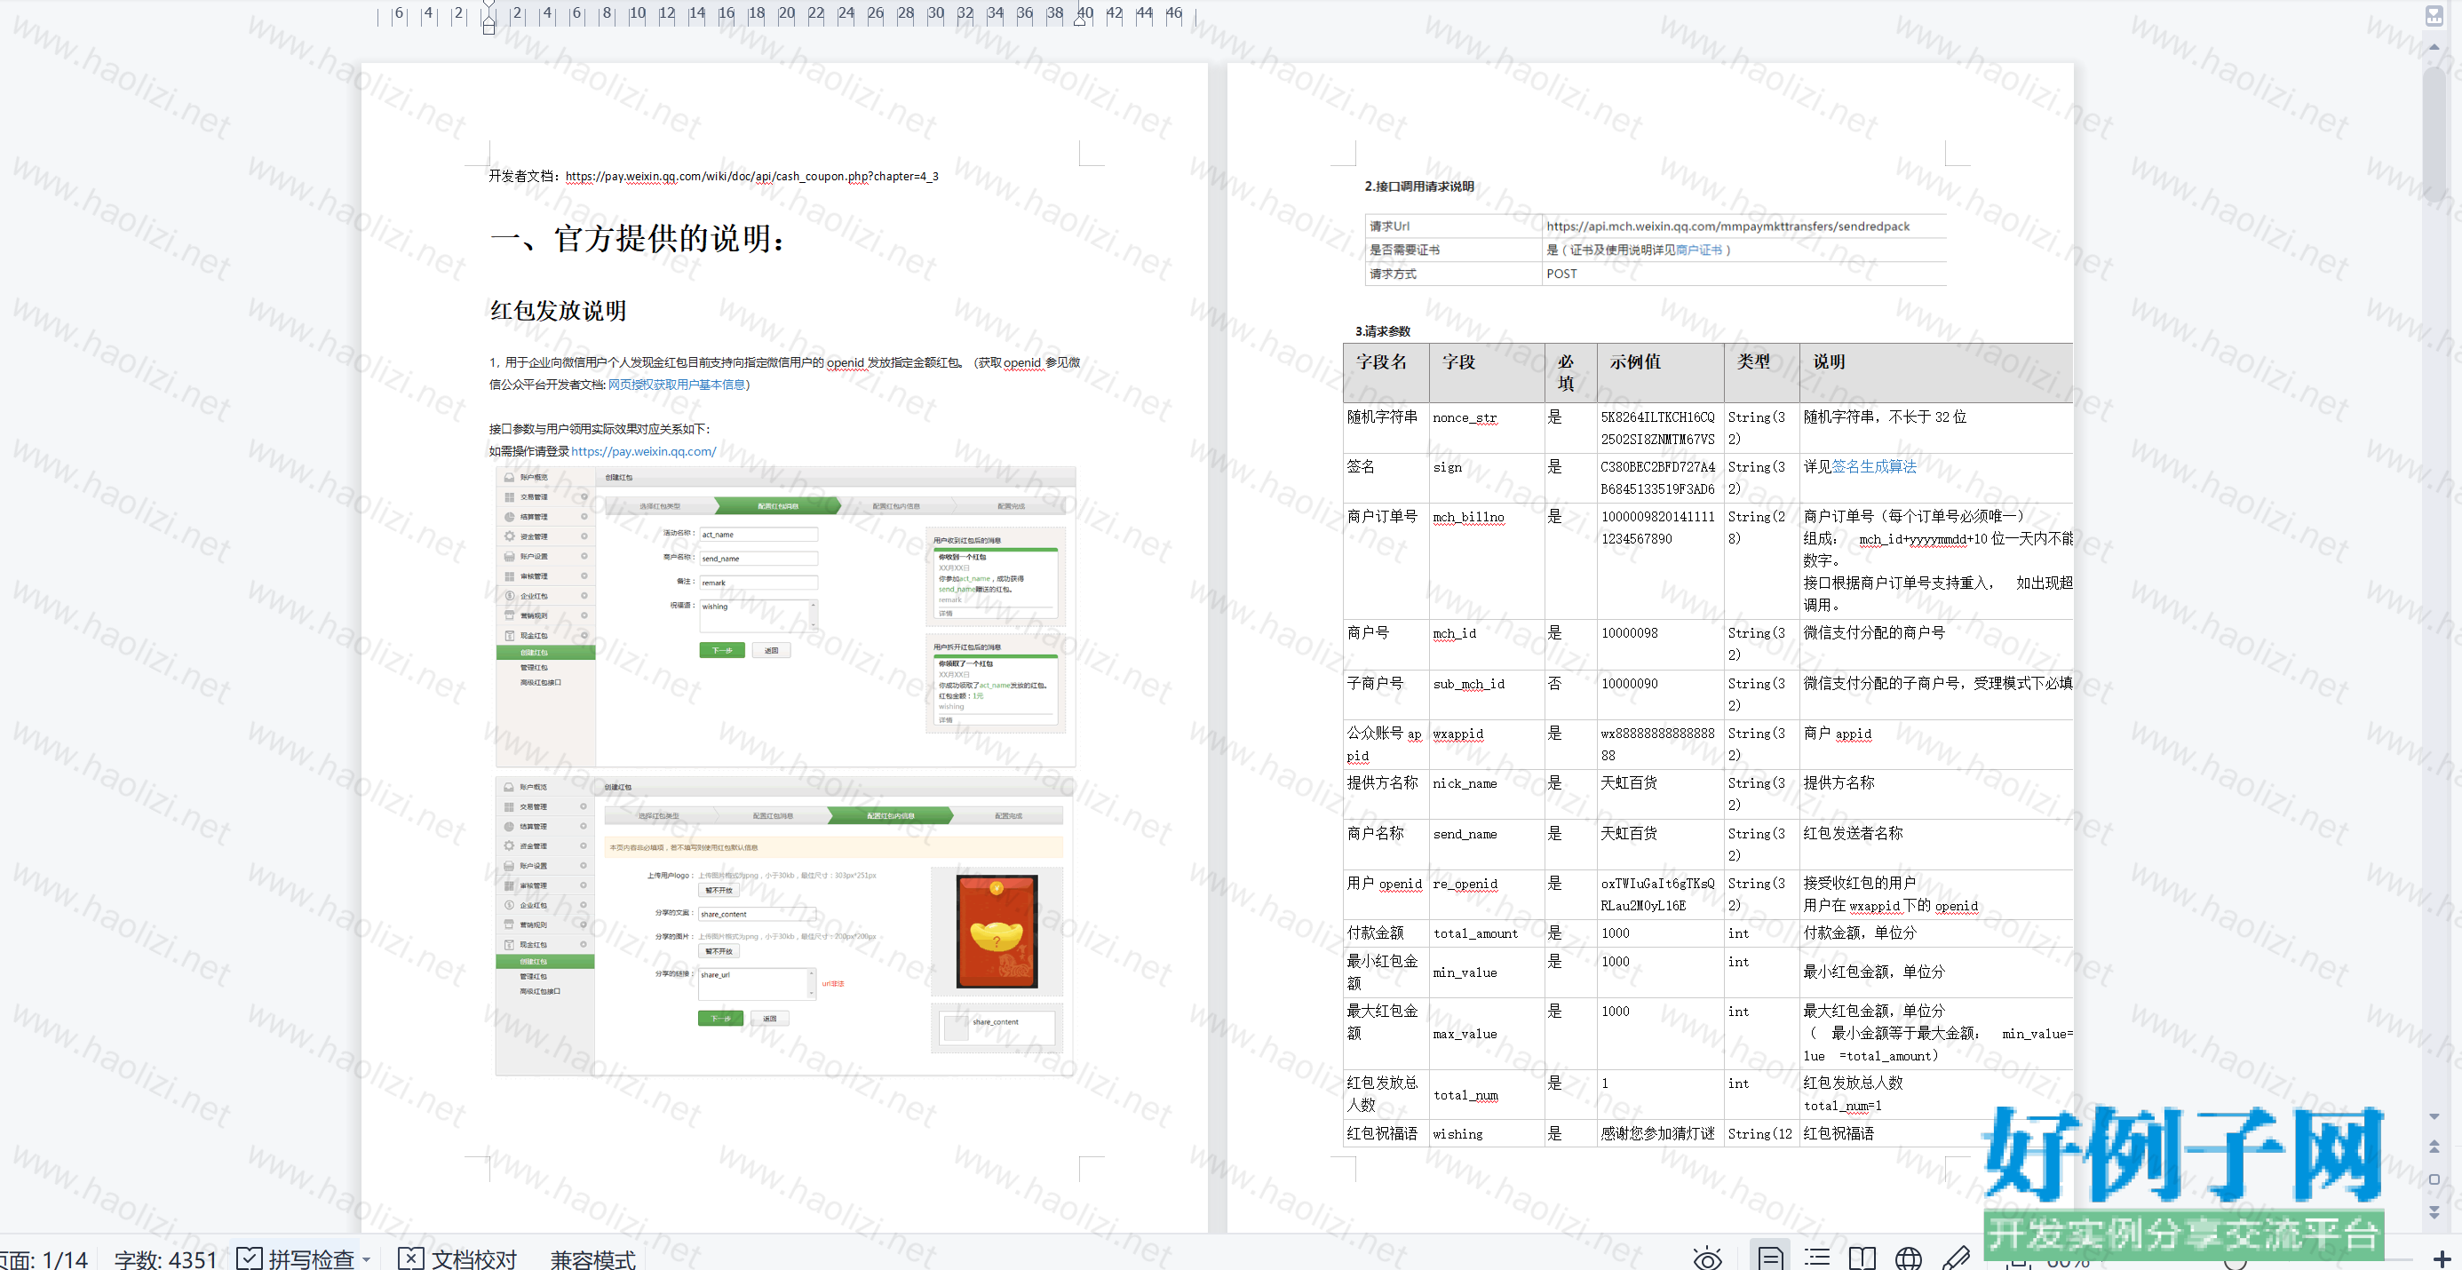Viewport: 2462px width, 1270px height.
Task: Open reading mode book icon
Action: point(1862,1258)
